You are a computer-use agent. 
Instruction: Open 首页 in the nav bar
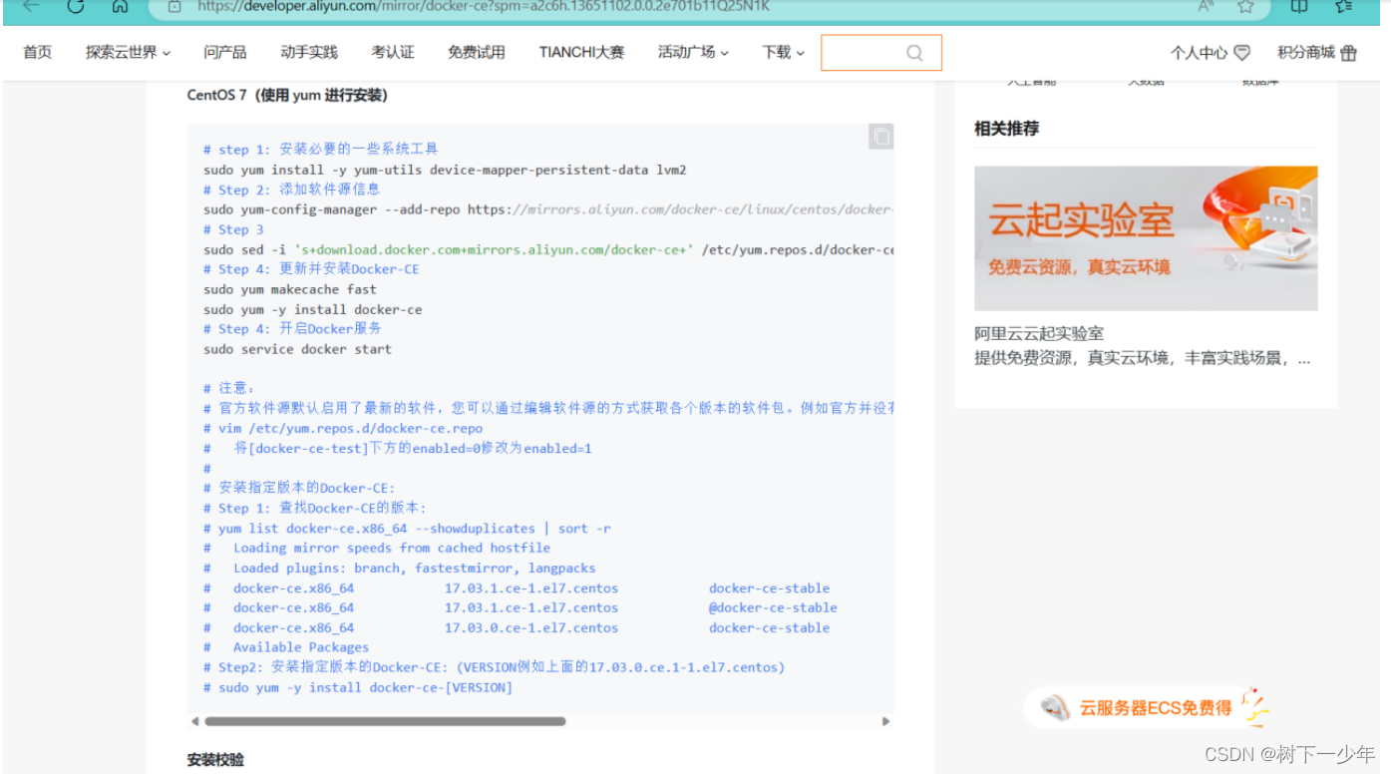38,52
